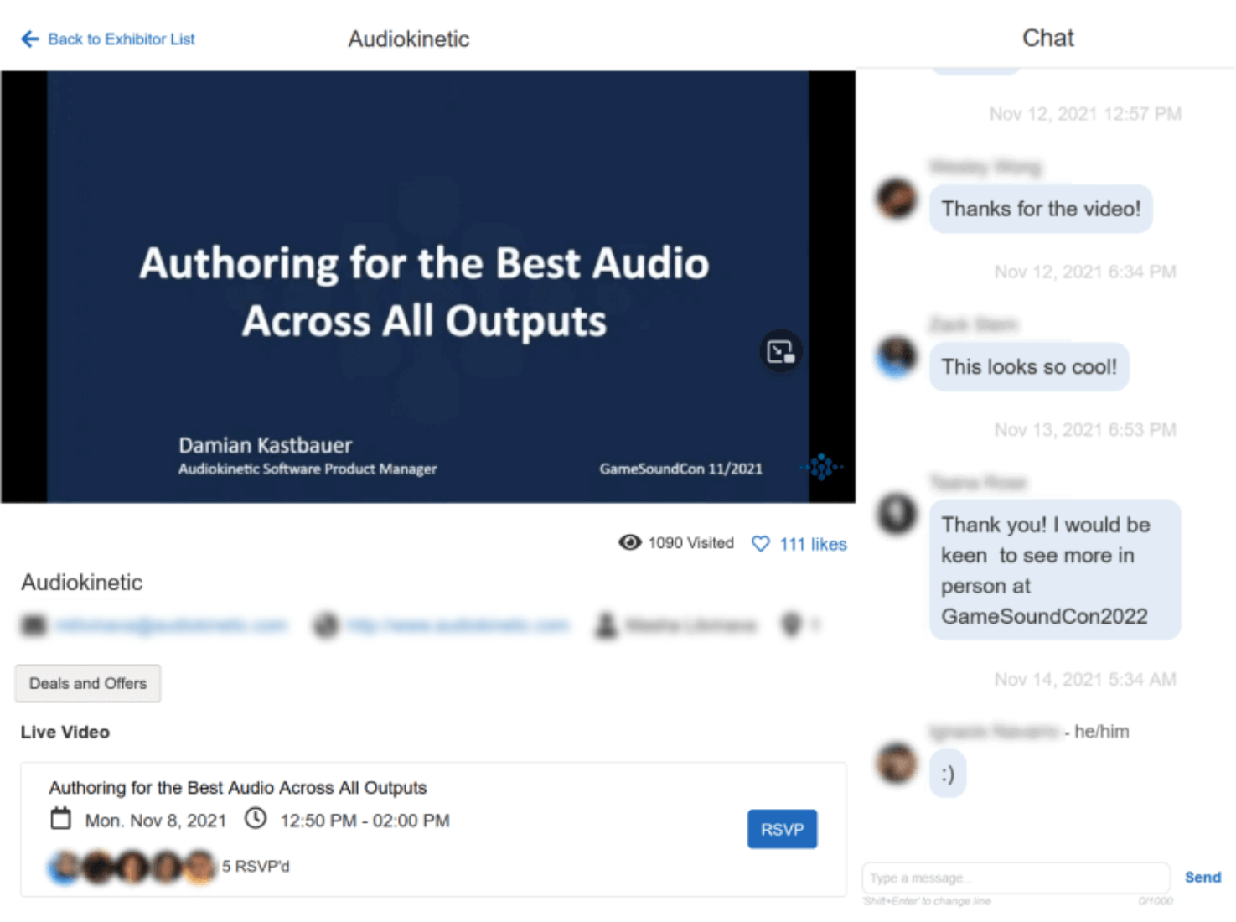Click the calendar icon beside event date
This screenshot has width=1236, height=922.
point(61,819)
